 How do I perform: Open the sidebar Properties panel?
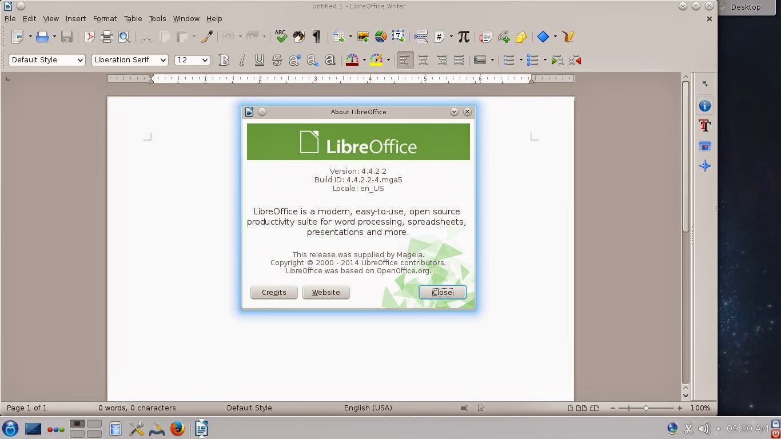coord(705,106)
